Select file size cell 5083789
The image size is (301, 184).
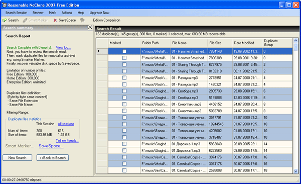coord(220,111)
